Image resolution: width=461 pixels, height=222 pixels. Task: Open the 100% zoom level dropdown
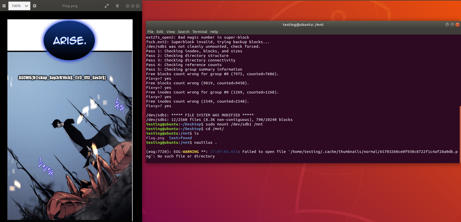(19, 6)
